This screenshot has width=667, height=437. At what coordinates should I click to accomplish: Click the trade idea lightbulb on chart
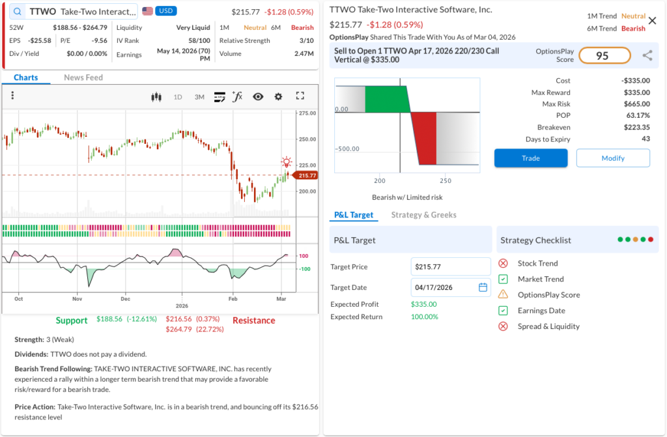[x=286, y=162]
